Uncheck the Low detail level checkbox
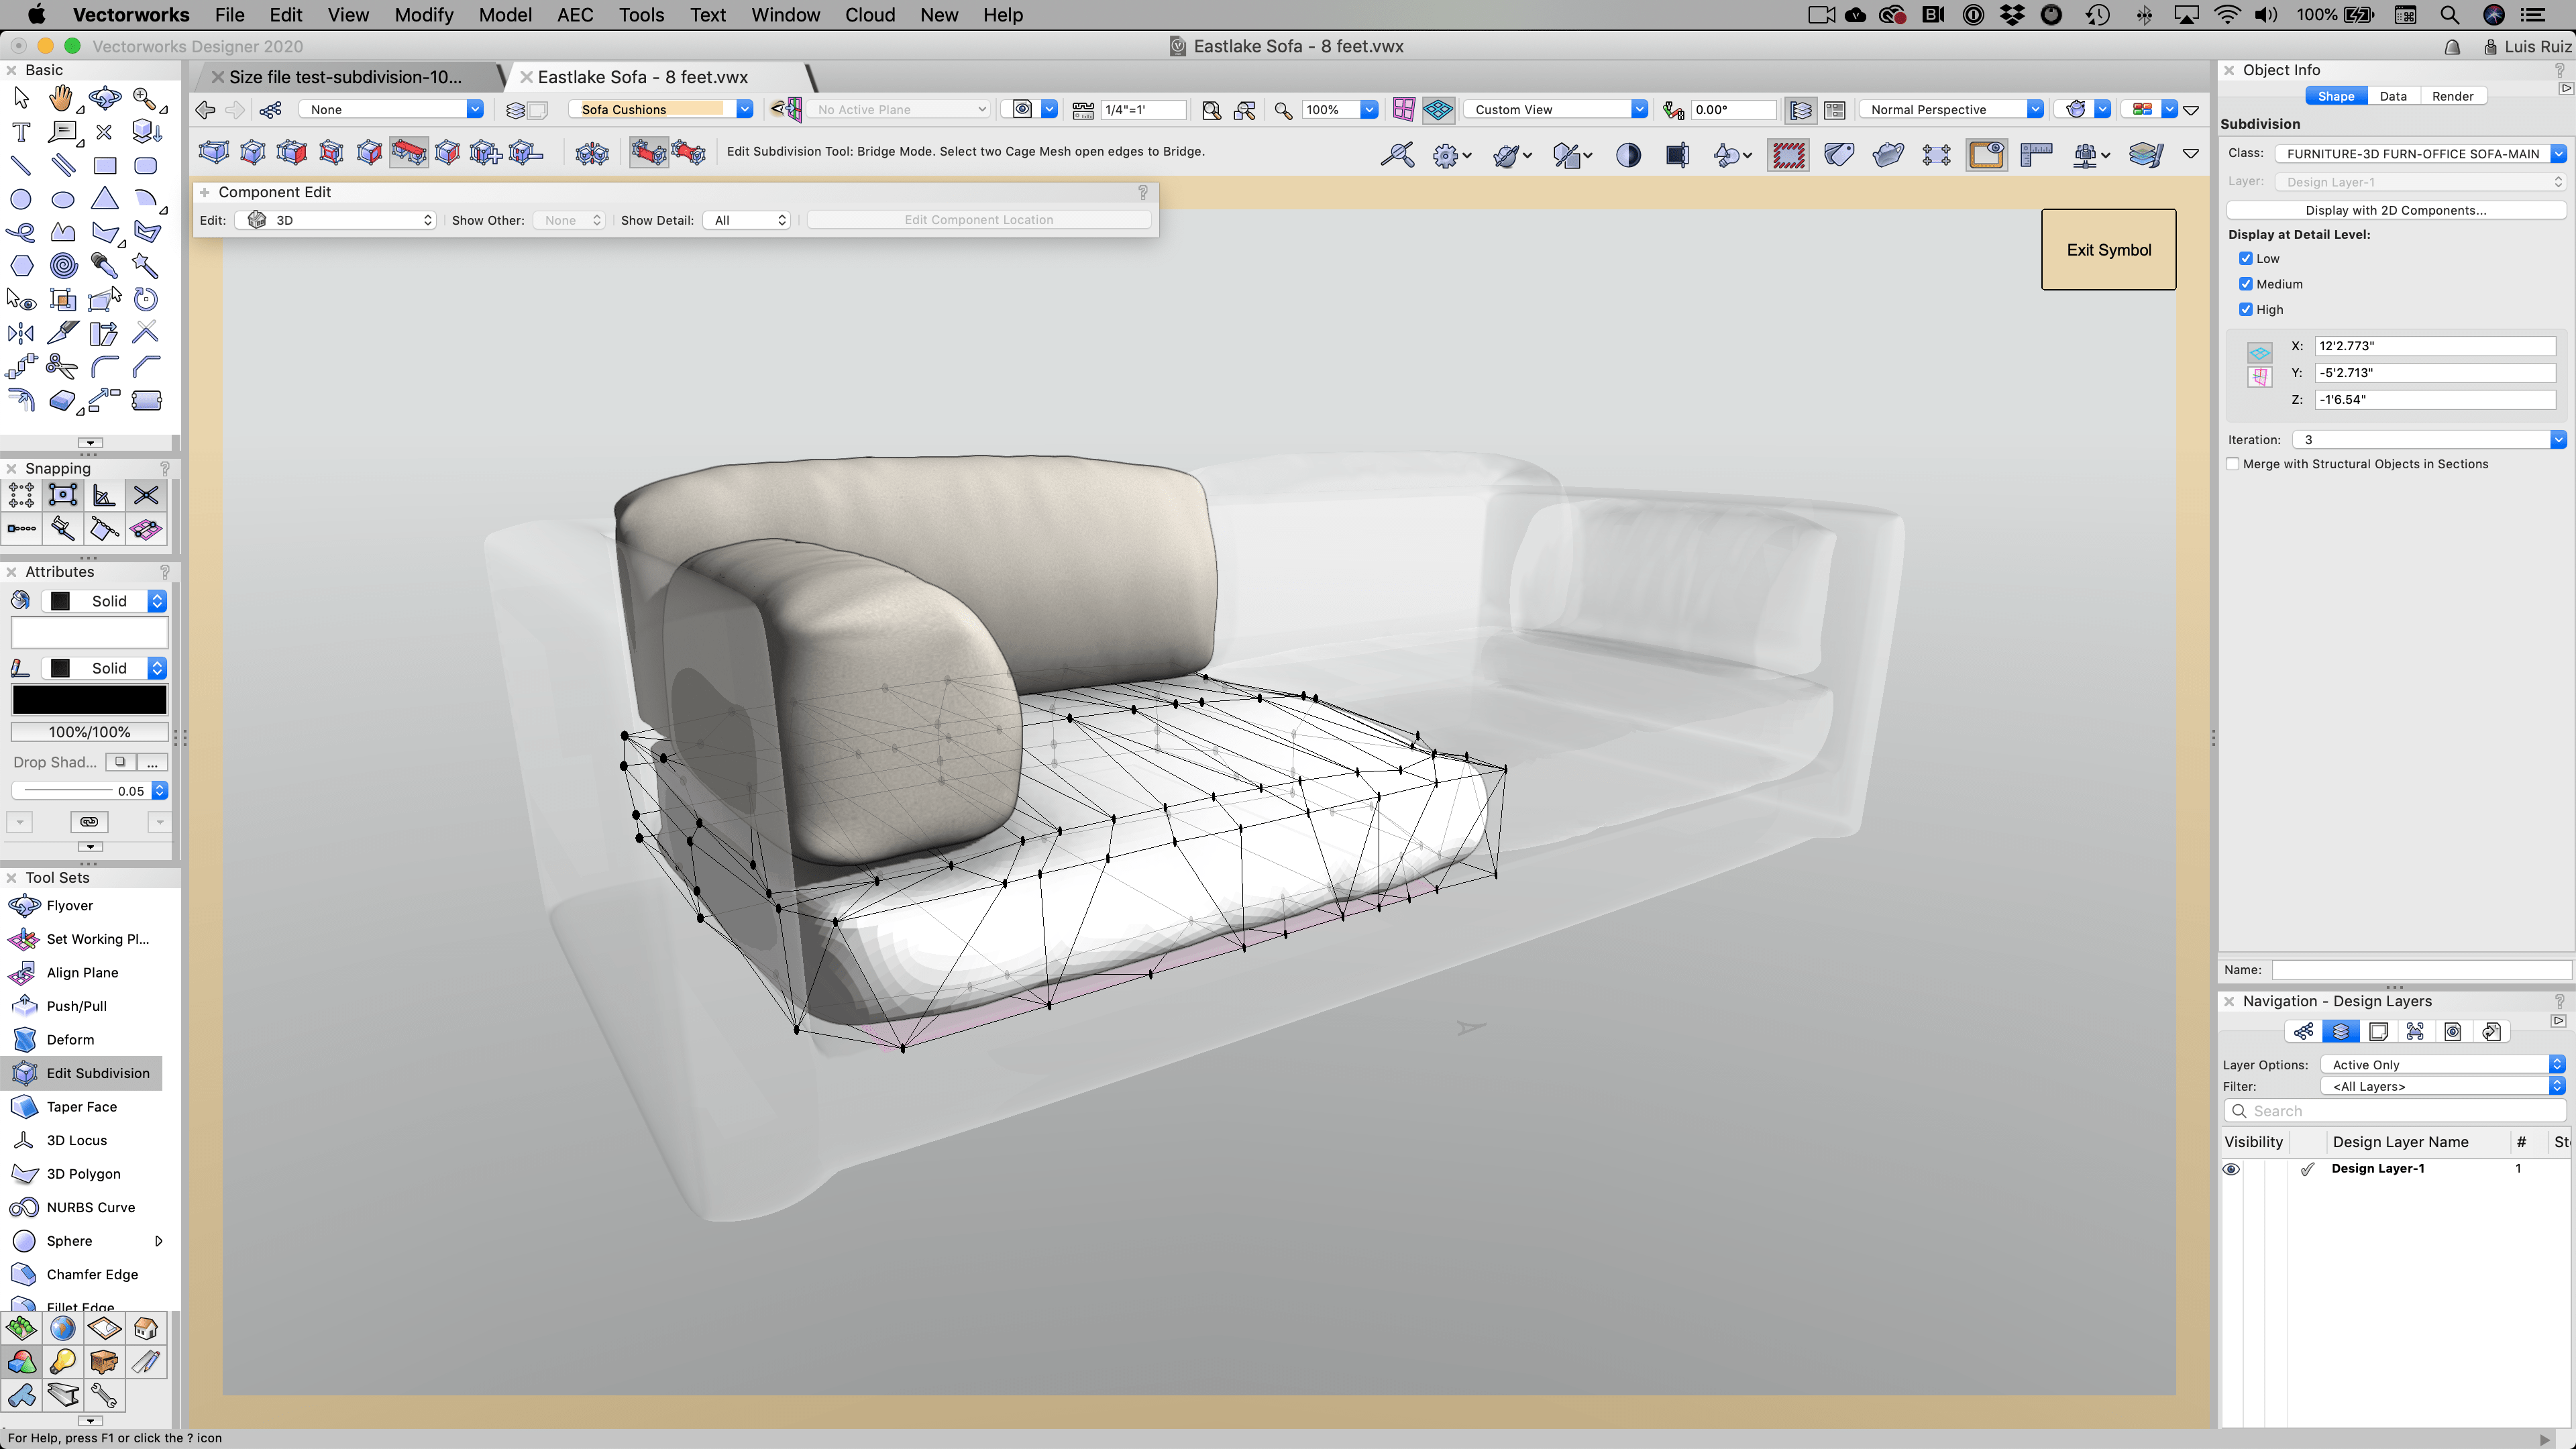 click(x=2246, y=258)
